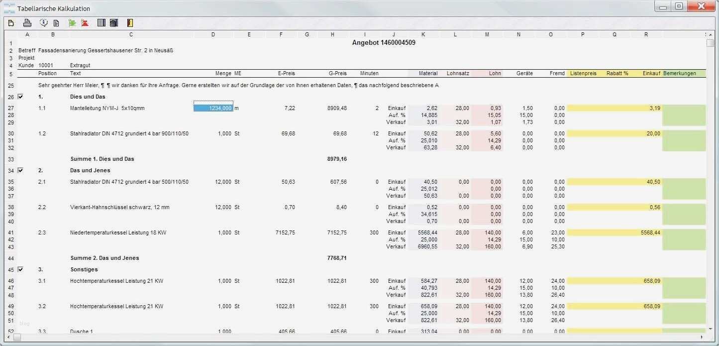Click the application icon in title bar
This screenshot has height=346, width=719.
click(9, 8)
